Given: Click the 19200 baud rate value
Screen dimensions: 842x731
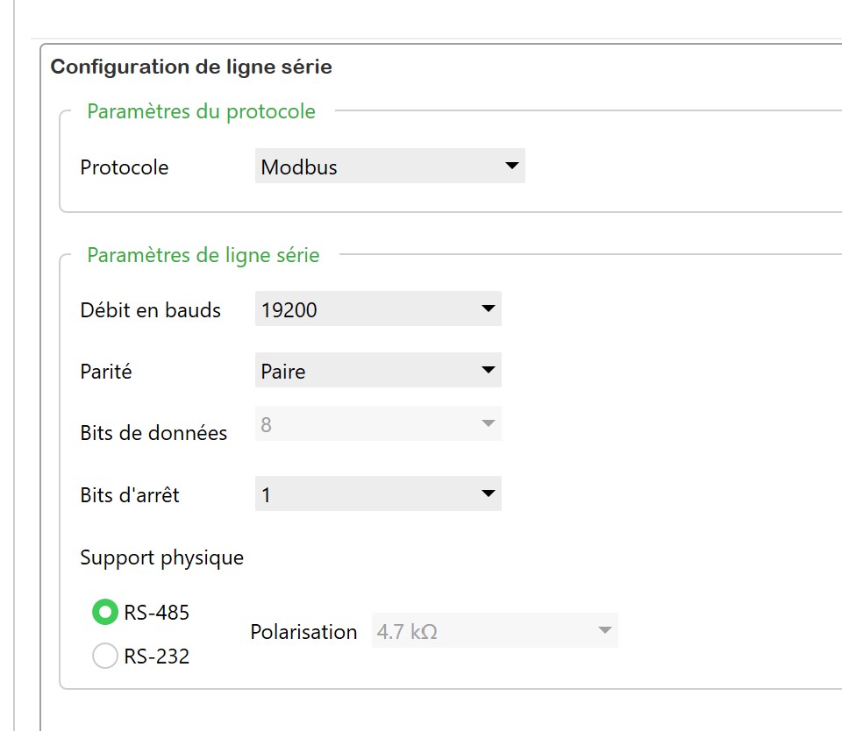Looking at the screenshot, I should (x=289, y=309).
